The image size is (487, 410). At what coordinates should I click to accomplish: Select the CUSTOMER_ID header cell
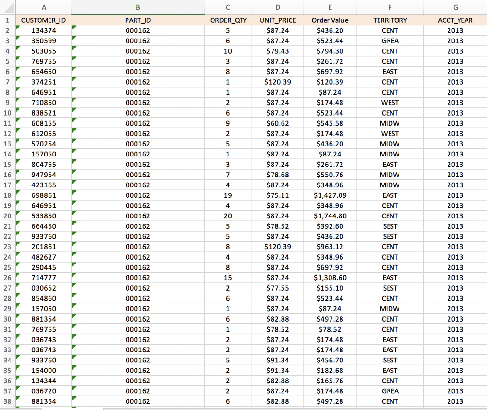tap(44, 20)
